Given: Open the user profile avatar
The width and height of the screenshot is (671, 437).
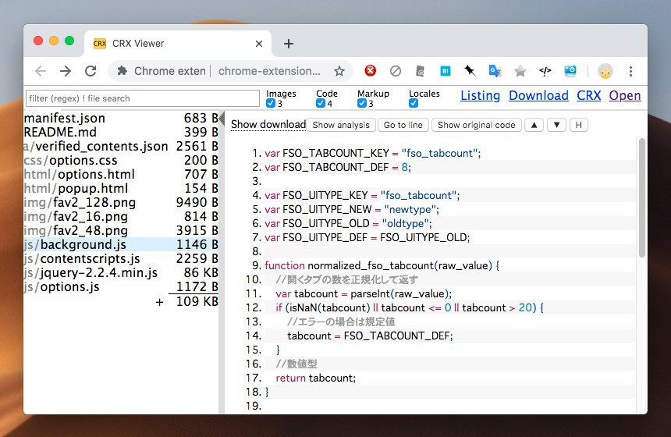Looking at the screenshot, I should point(605,71).
